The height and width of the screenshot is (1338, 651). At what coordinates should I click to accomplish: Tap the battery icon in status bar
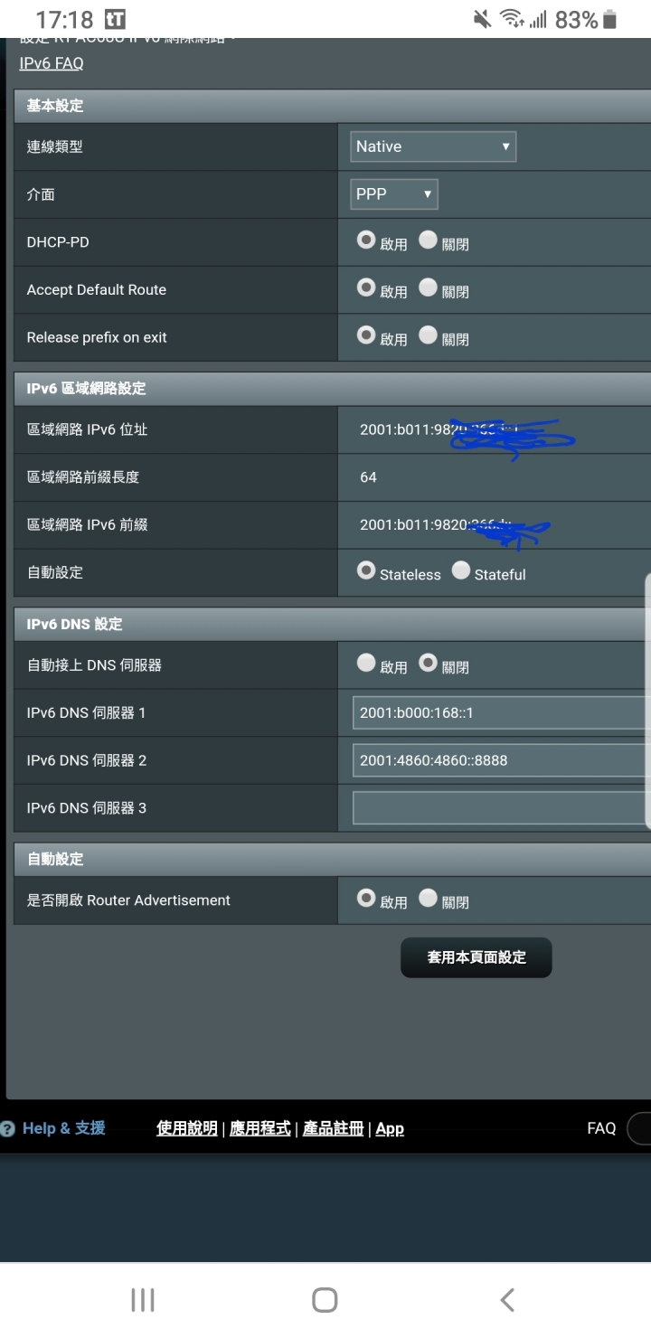coord(610,18)
